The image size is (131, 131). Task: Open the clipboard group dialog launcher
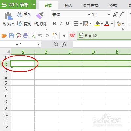pos(46,29)
